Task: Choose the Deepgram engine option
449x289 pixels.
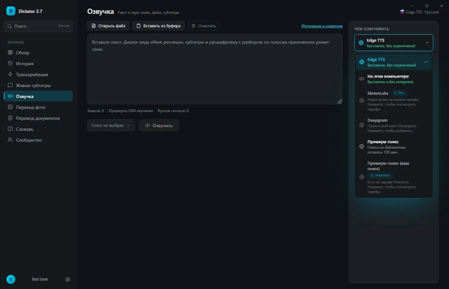Action: coord(394,125)
